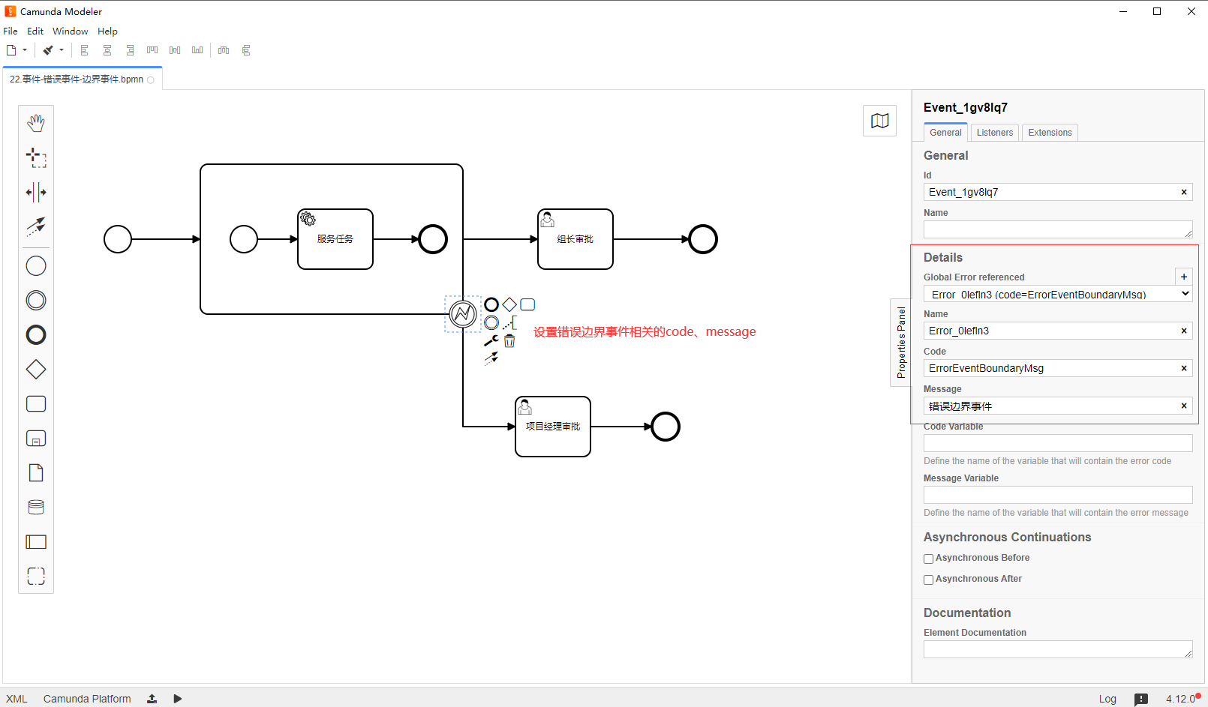Enable Asynchronous After checkbox
The image size is (1208, 707).
[x=928, y=580]
